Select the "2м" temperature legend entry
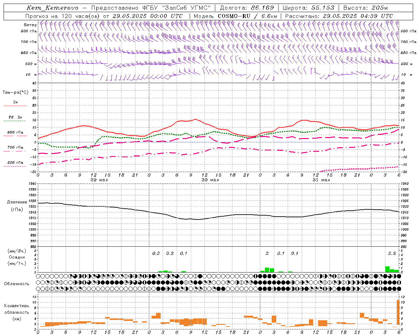 point(15,102)
